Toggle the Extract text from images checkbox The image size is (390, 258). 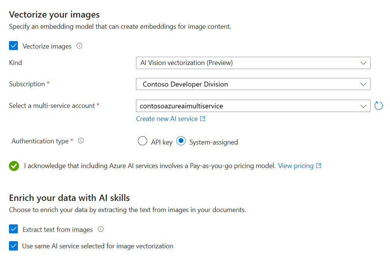[14, 229]
